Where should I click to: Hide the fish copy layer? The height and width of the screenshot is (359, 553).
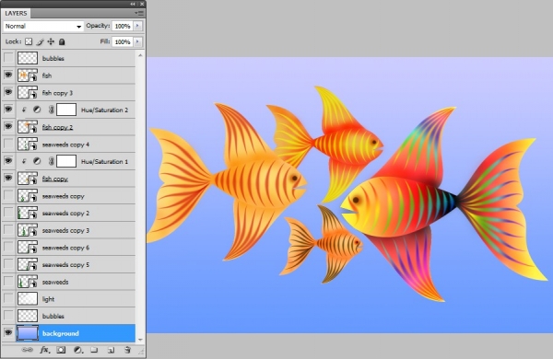tap(8, 179)
